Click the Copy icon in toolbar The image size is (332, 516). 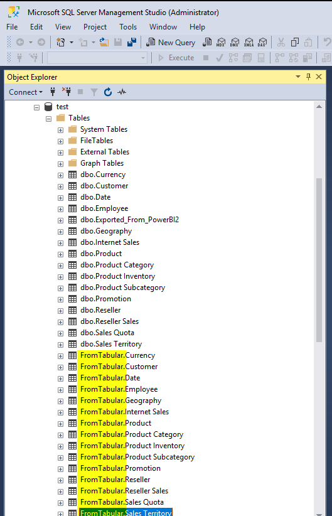[x=295, y=43]
